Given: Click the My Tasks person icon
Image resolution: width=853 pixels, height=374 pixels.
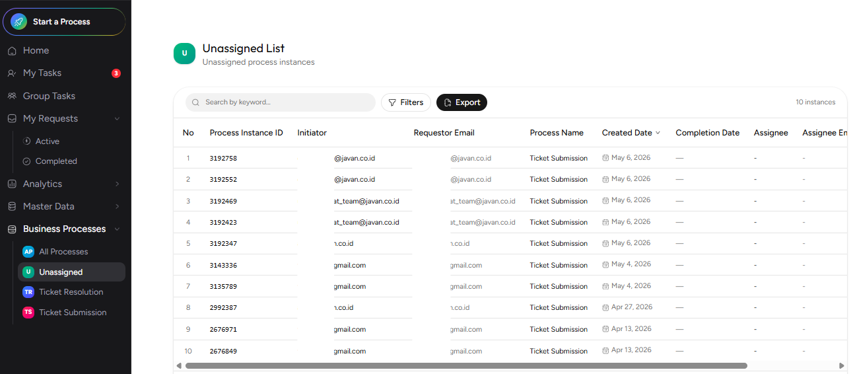Looking at the screenshot, I should tap(12, 73).
